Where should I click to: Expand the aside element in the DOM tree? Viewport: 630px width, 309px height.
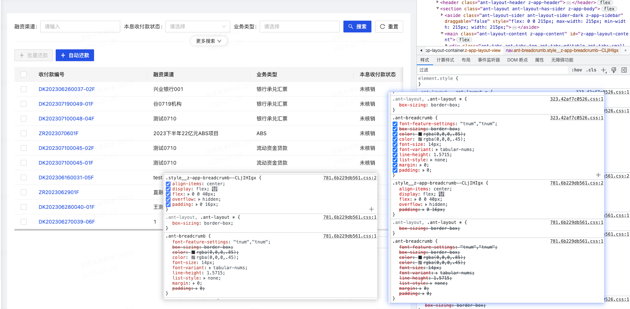click(x=442, y=15)
